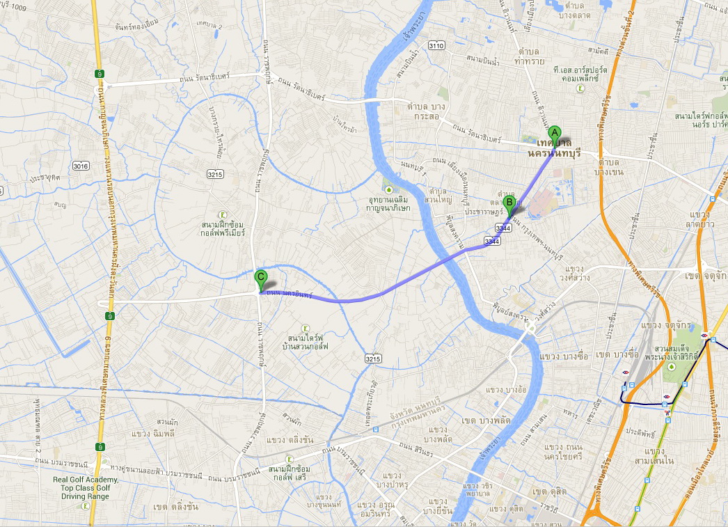Viewport: 728px width, 527px height.
Task: Click the golf icon above สนามไดร์ฟบ้านสวนกอล์ฟ
Action: tap(305, 329)
